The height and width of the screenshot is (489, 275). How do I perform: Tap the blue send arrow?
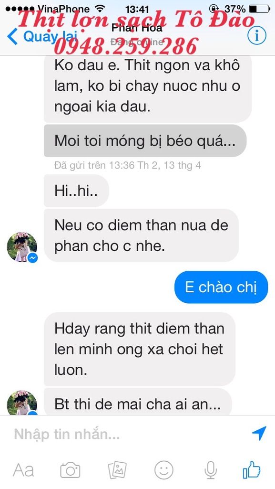pyautogui.click(x=259, y=433)
